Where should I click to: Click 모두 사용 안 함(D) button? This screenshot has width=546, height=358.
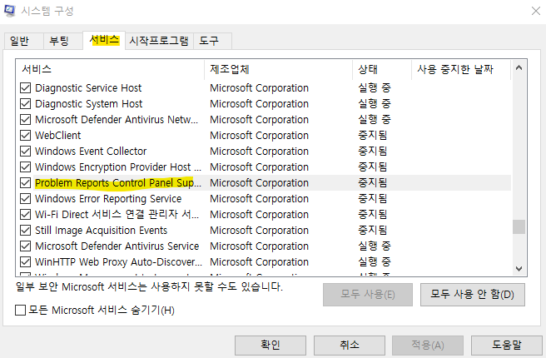click(x=473, y=295)
